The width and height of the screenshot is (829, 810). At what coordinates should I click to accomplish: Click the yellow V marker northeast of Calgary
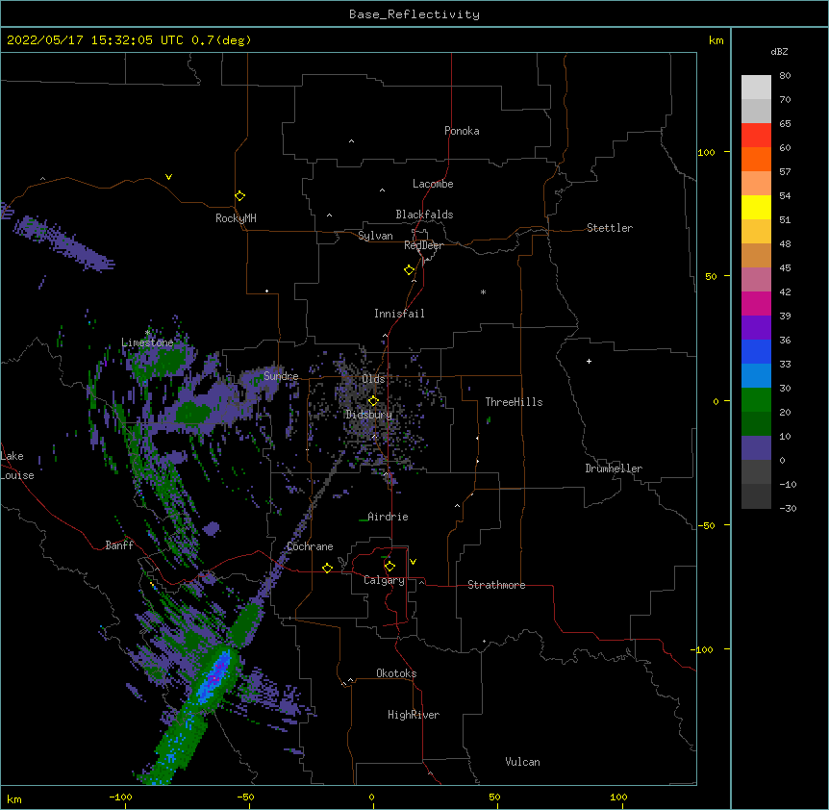pyautogui.click(x=413, y=562)
